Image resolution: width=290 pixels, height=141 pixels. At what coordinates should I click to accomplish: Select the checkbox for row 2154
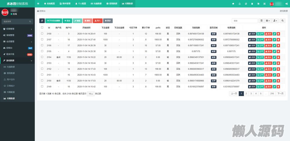point(42,57)
